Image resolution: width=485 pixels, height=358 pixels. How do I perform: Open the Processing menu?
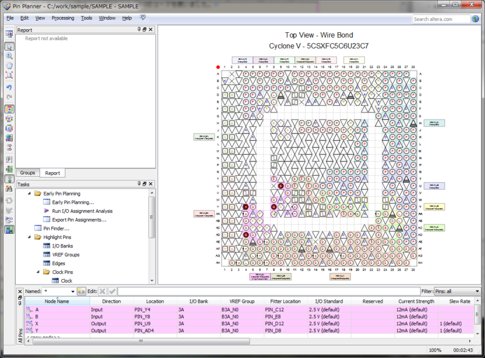pyautogui.click(x=63, y=18)
